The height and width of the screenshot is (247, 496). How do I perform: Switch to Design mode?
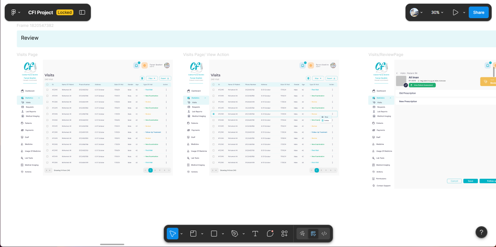[313, 234]
